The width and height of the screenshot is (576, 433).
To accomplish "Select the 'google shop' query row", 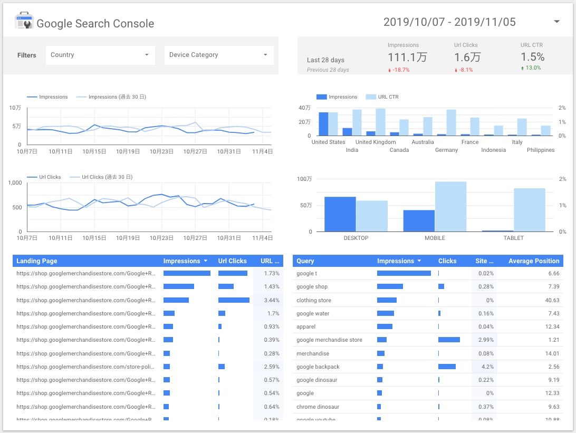I will click(428, 286).
